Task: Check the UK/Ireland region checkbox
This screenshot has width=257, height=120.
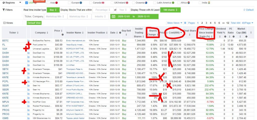Action: [112, 3]
